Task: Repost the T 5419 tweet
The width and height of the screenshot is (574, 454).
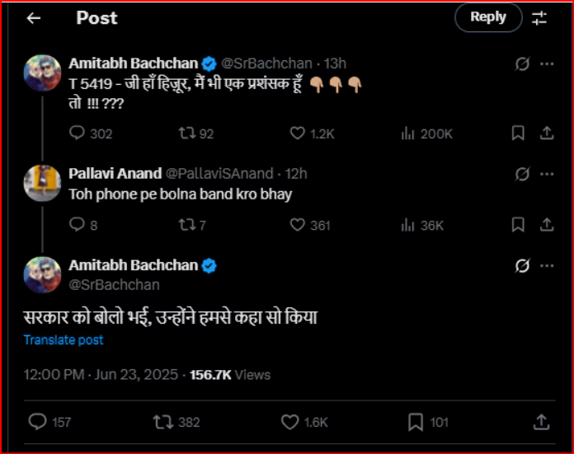Action: tap(186, 133)
